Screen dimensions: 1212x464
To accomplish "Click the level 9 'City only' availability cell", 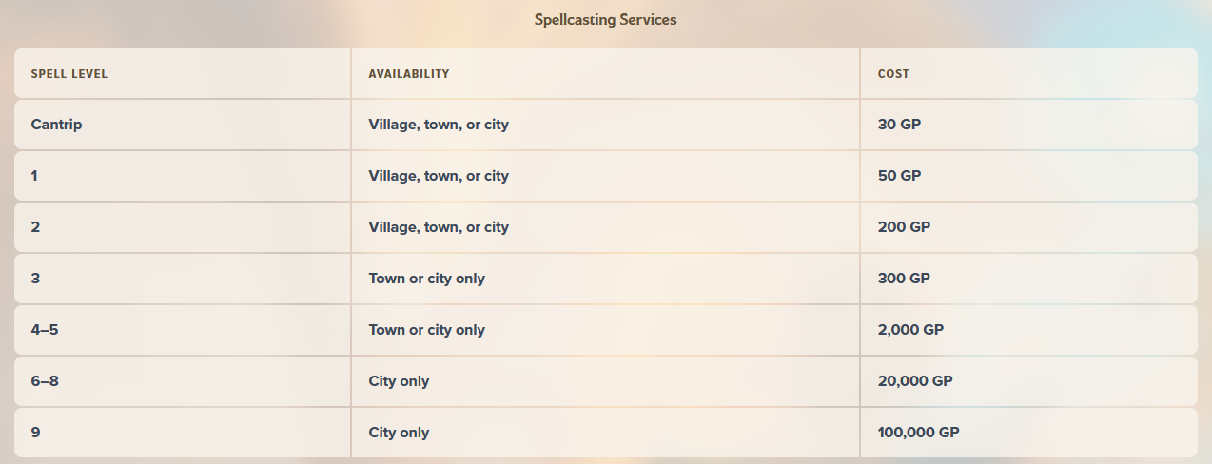I will (605, 433).
